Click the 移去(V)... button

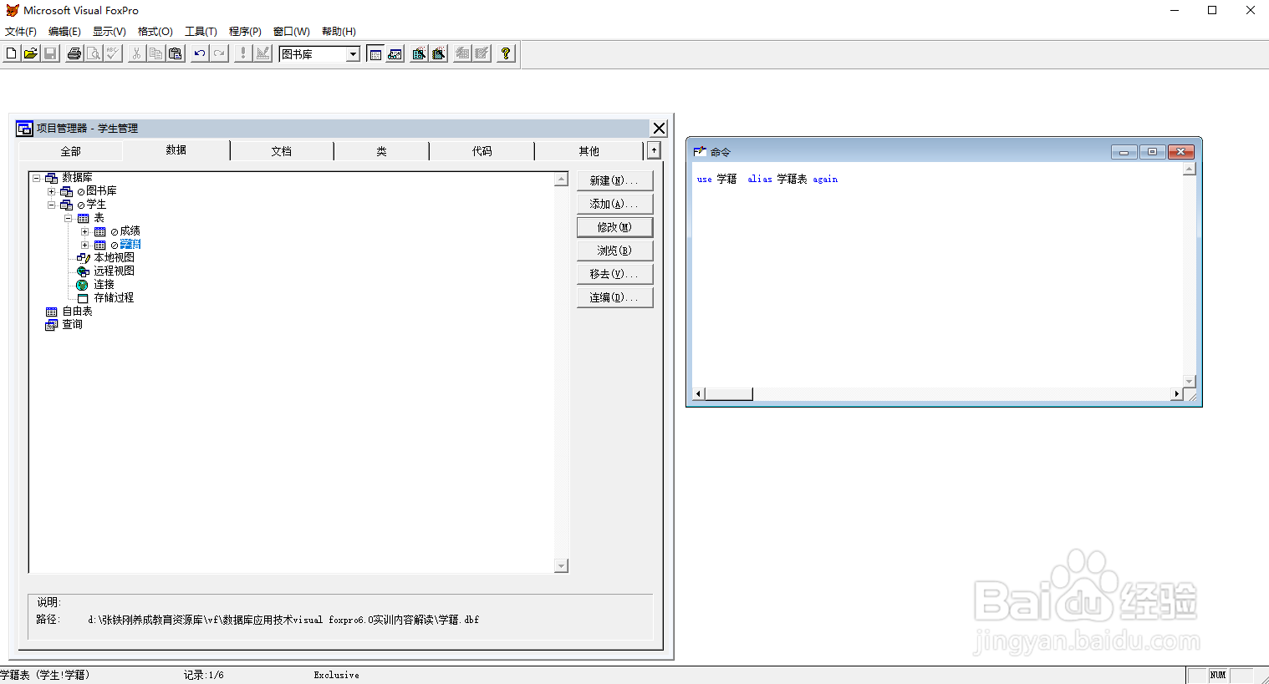point(614,274)
